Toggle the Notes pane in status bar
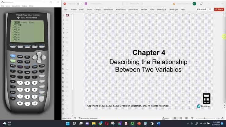The image size is (226, 127). click(166, 118)
